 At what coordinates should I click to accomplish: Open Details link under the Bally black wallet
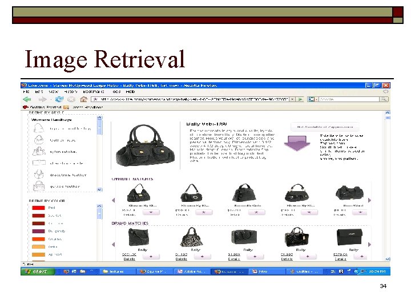tap(340, 259)
